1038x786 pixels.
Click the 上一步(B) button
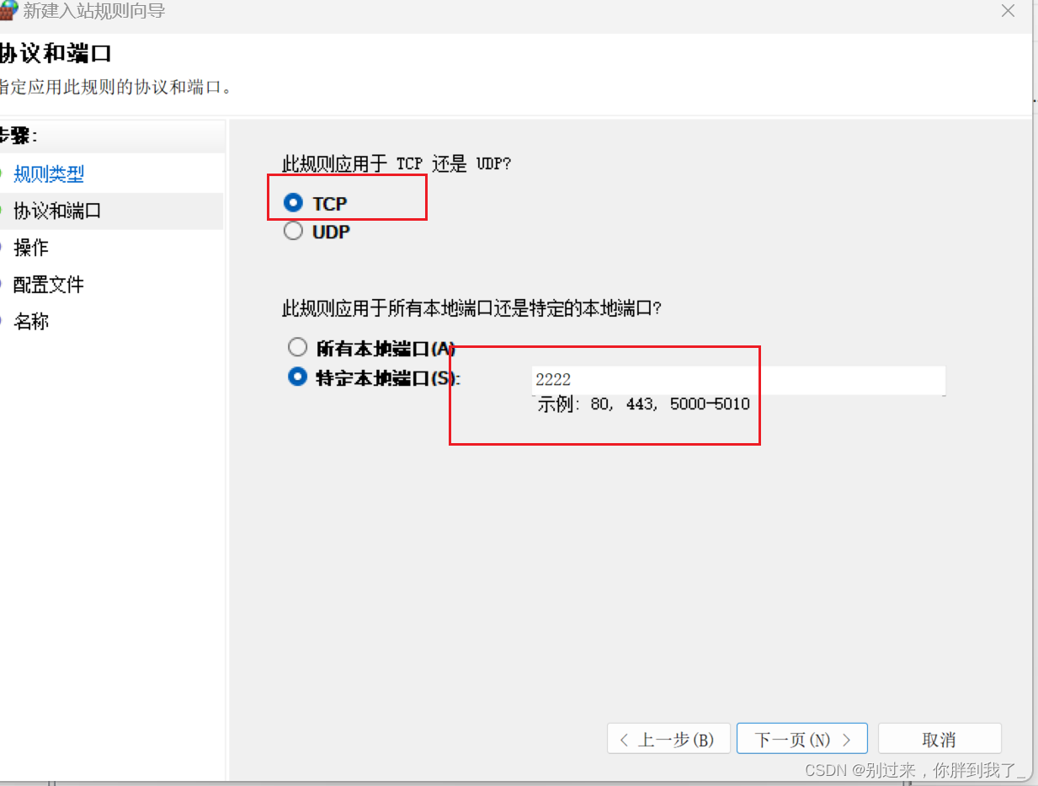coord(668,738)
